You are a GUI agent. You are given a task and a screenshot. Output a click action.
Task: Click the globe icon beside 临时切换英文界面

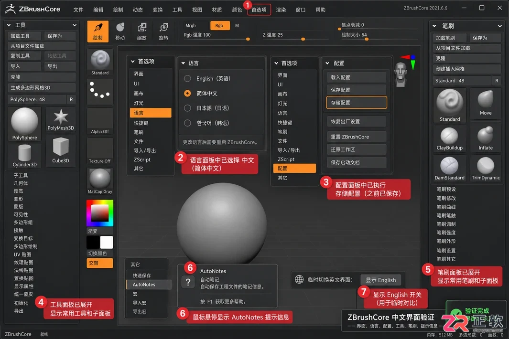[299, 279]
